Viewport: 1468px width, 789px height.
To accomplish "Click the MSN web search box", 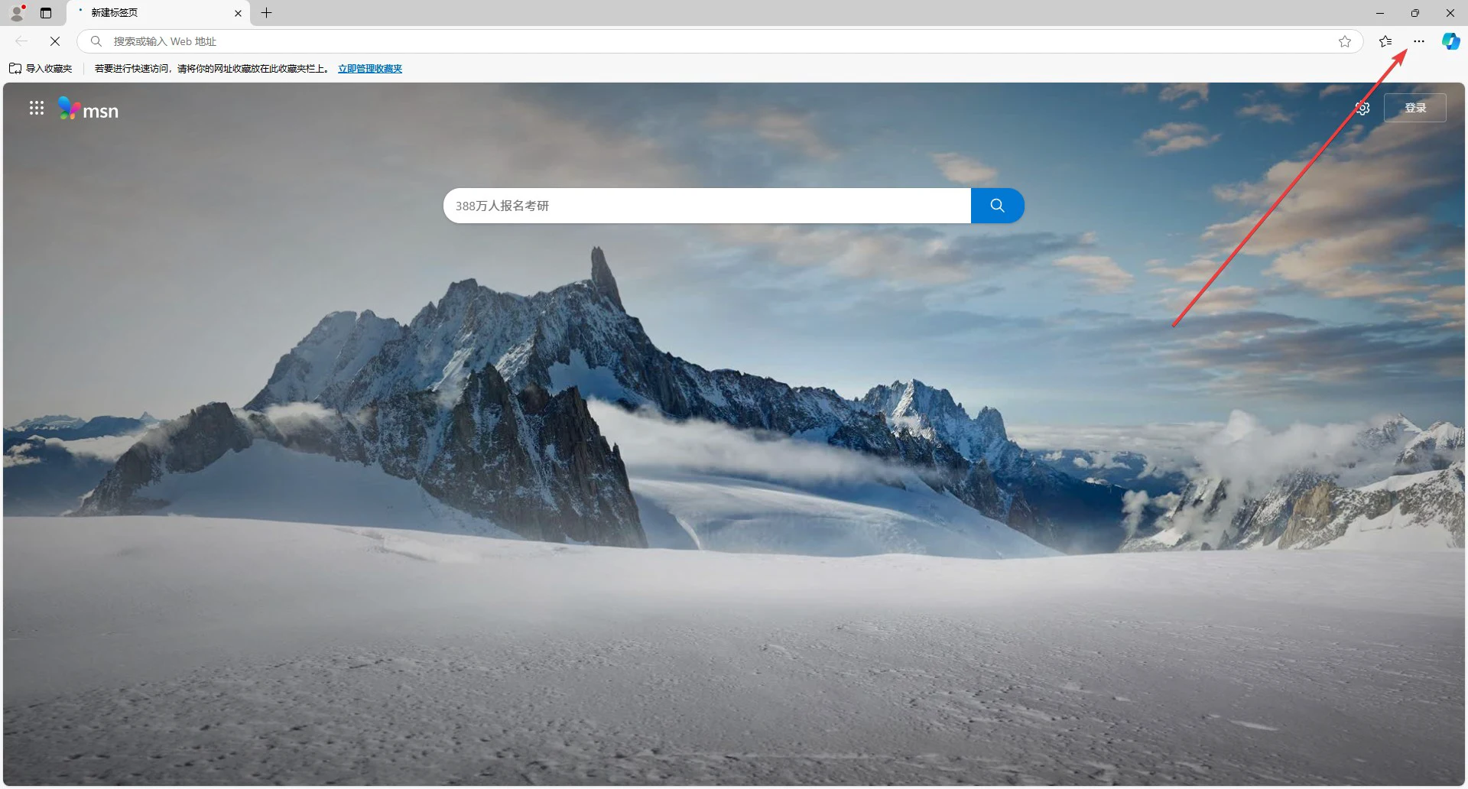I will (706, 206).
